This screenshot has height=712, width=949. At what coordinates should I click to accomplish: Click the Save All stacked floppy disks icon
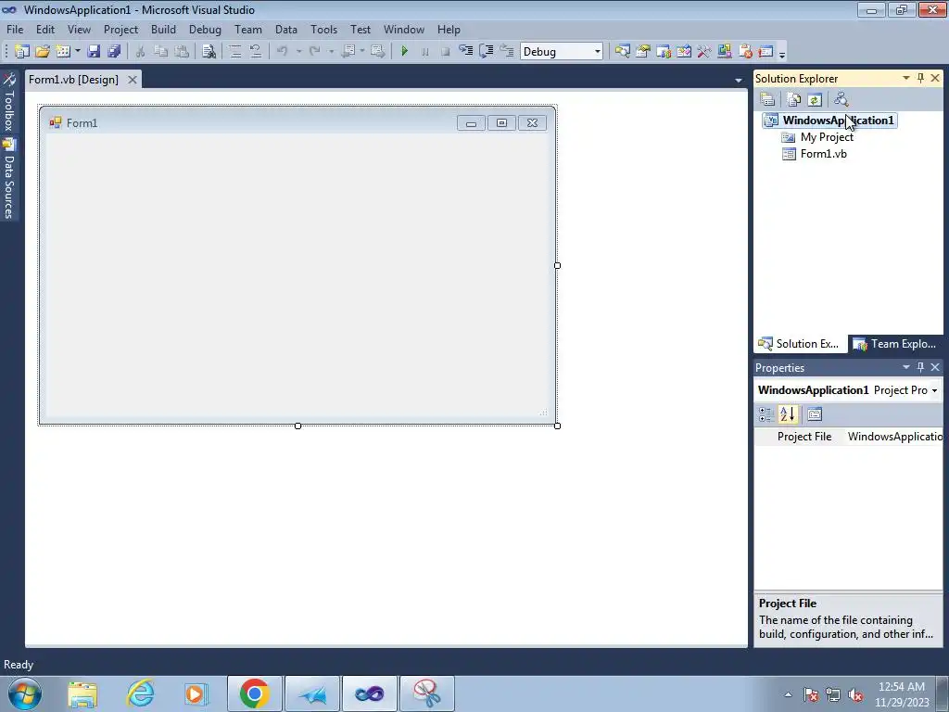114,52
